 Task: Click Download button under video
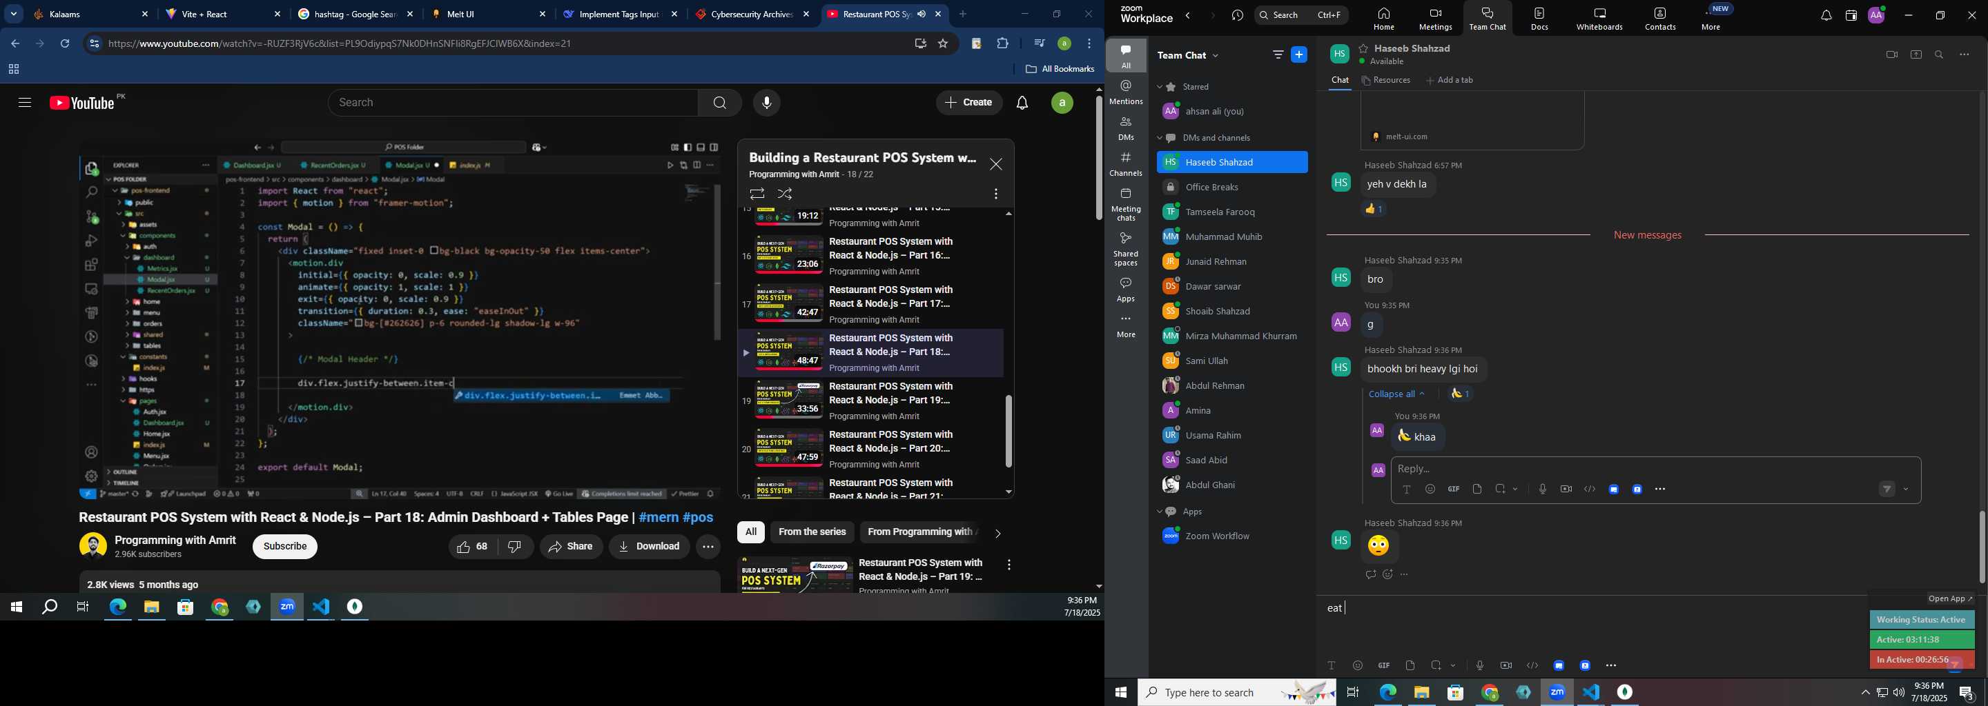pos(649,547)
